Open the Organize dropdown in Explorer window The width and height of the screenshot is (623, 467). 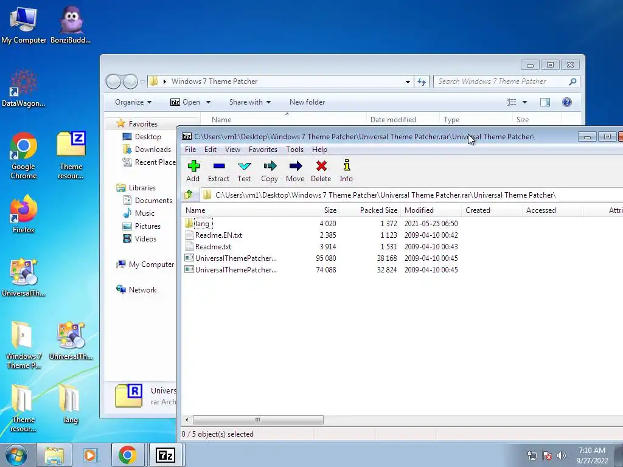tap(133, 102)
